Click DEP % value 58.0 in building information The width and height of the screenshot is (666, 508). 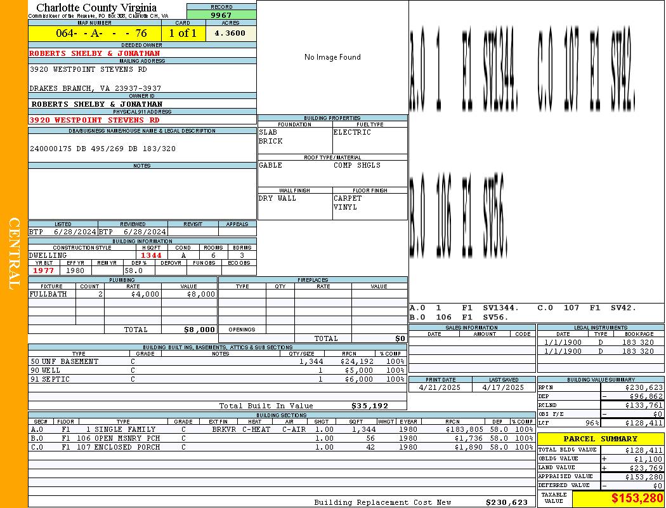click(134, 271)
